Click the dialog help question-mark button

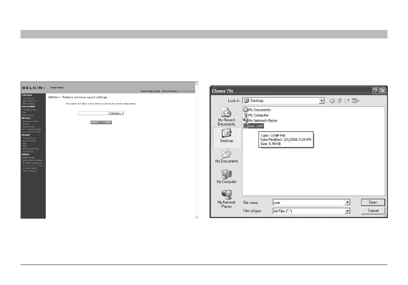click(x=375, y=90)
